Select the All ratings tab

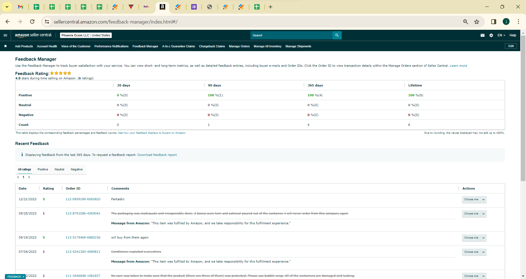pos(25,170)
